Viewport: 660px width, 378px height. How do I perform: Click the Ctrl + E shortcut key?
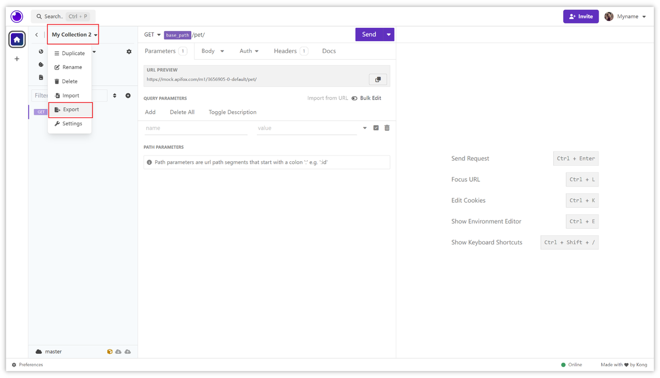pyautogui.click(x=582, y=221)
